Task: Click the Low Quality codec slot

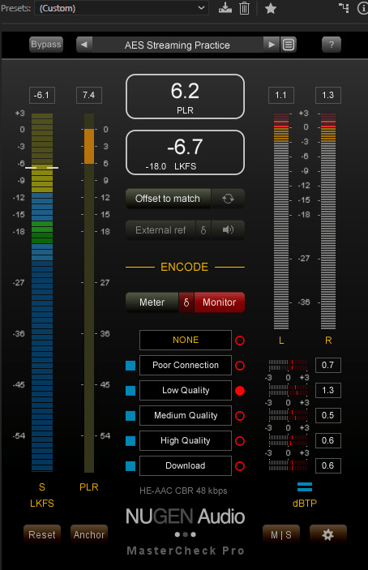Action: tap(186, 391)
